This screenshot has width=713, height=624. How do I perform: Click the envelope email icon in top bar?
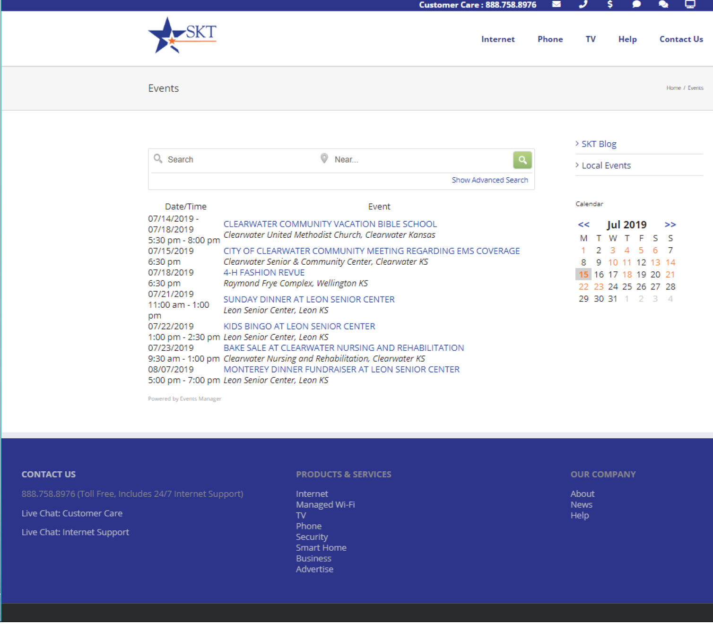click(556, 4)
